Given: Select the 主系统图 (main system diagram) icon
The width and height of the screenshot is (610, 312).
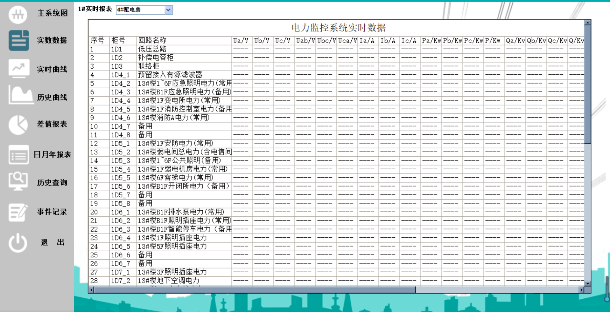Looking at the screenshot, I should point(18,14).
